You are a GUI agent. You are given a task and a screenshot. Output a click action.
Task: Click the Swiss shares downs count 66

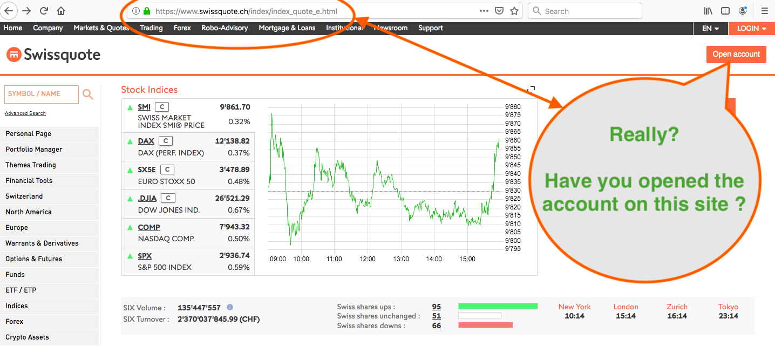(437, 325)
